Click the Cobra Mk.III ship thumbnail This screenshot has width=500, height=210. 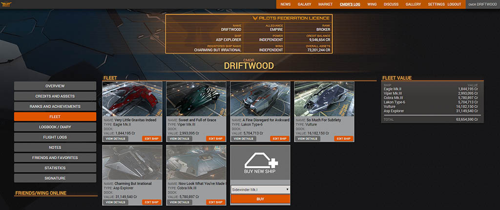(x=196, y=163)
